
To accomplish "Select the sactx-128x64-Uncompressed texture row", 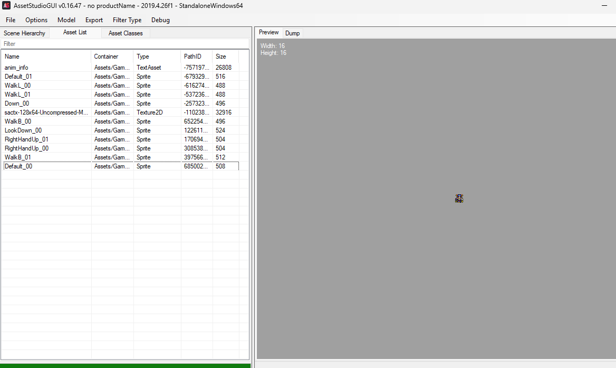I will tap(121, 112).
